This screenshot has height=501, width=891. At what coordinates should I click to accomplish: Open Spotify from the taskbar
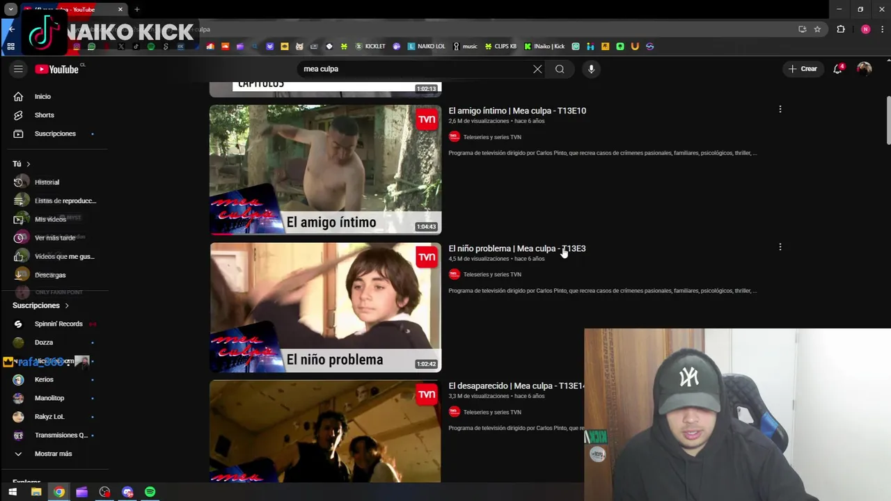150,492
